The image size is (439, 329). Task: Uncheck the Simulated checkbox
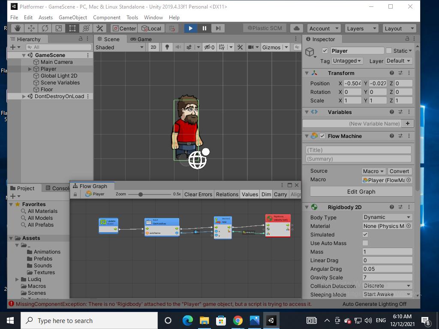pyautogui.click(x=365, y=234)
